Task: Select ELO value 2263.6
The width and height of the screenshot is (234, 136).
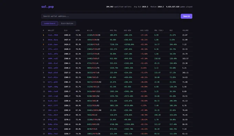Action: (67, 124)
